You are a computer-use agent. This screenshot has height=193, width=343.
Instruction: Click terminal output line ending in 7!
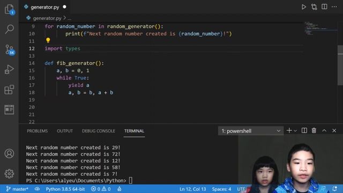(72, 174)
